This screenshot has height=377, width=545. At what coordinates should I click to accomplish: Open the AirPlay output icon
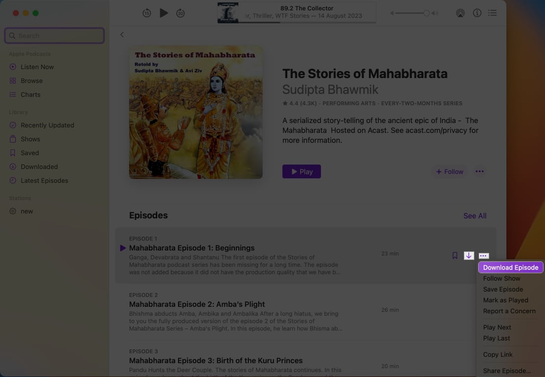460,13
